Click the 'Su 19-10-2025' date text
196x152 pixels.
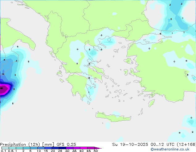[x=130, y=145]
